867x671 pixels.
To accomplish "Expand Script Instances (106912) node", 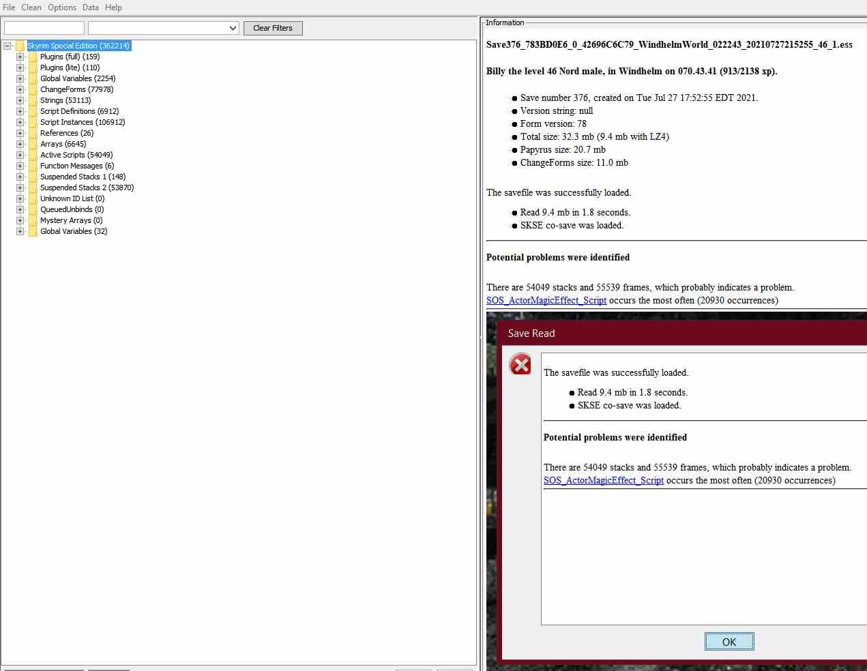I will pos(20,122).
